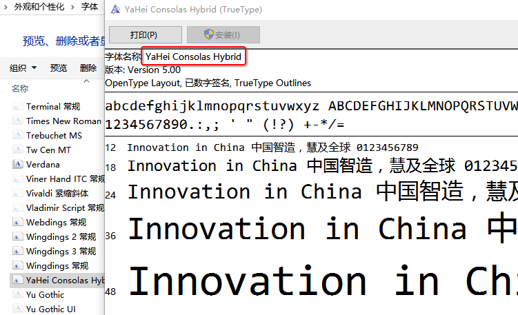Click the 预览、删除或者 heading text
The width and height of the screenshot is (518, 315).
63,41
